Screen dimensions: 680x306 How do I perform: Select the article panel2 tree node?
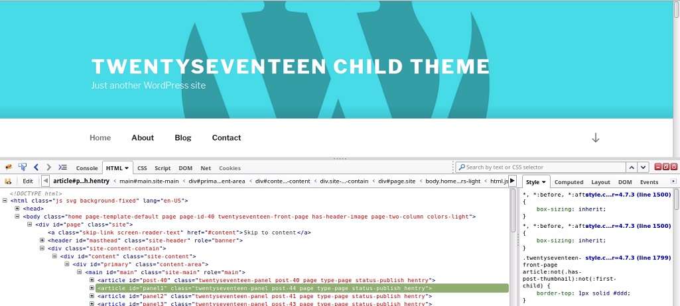pyautogui.click(x=265, y=296)
